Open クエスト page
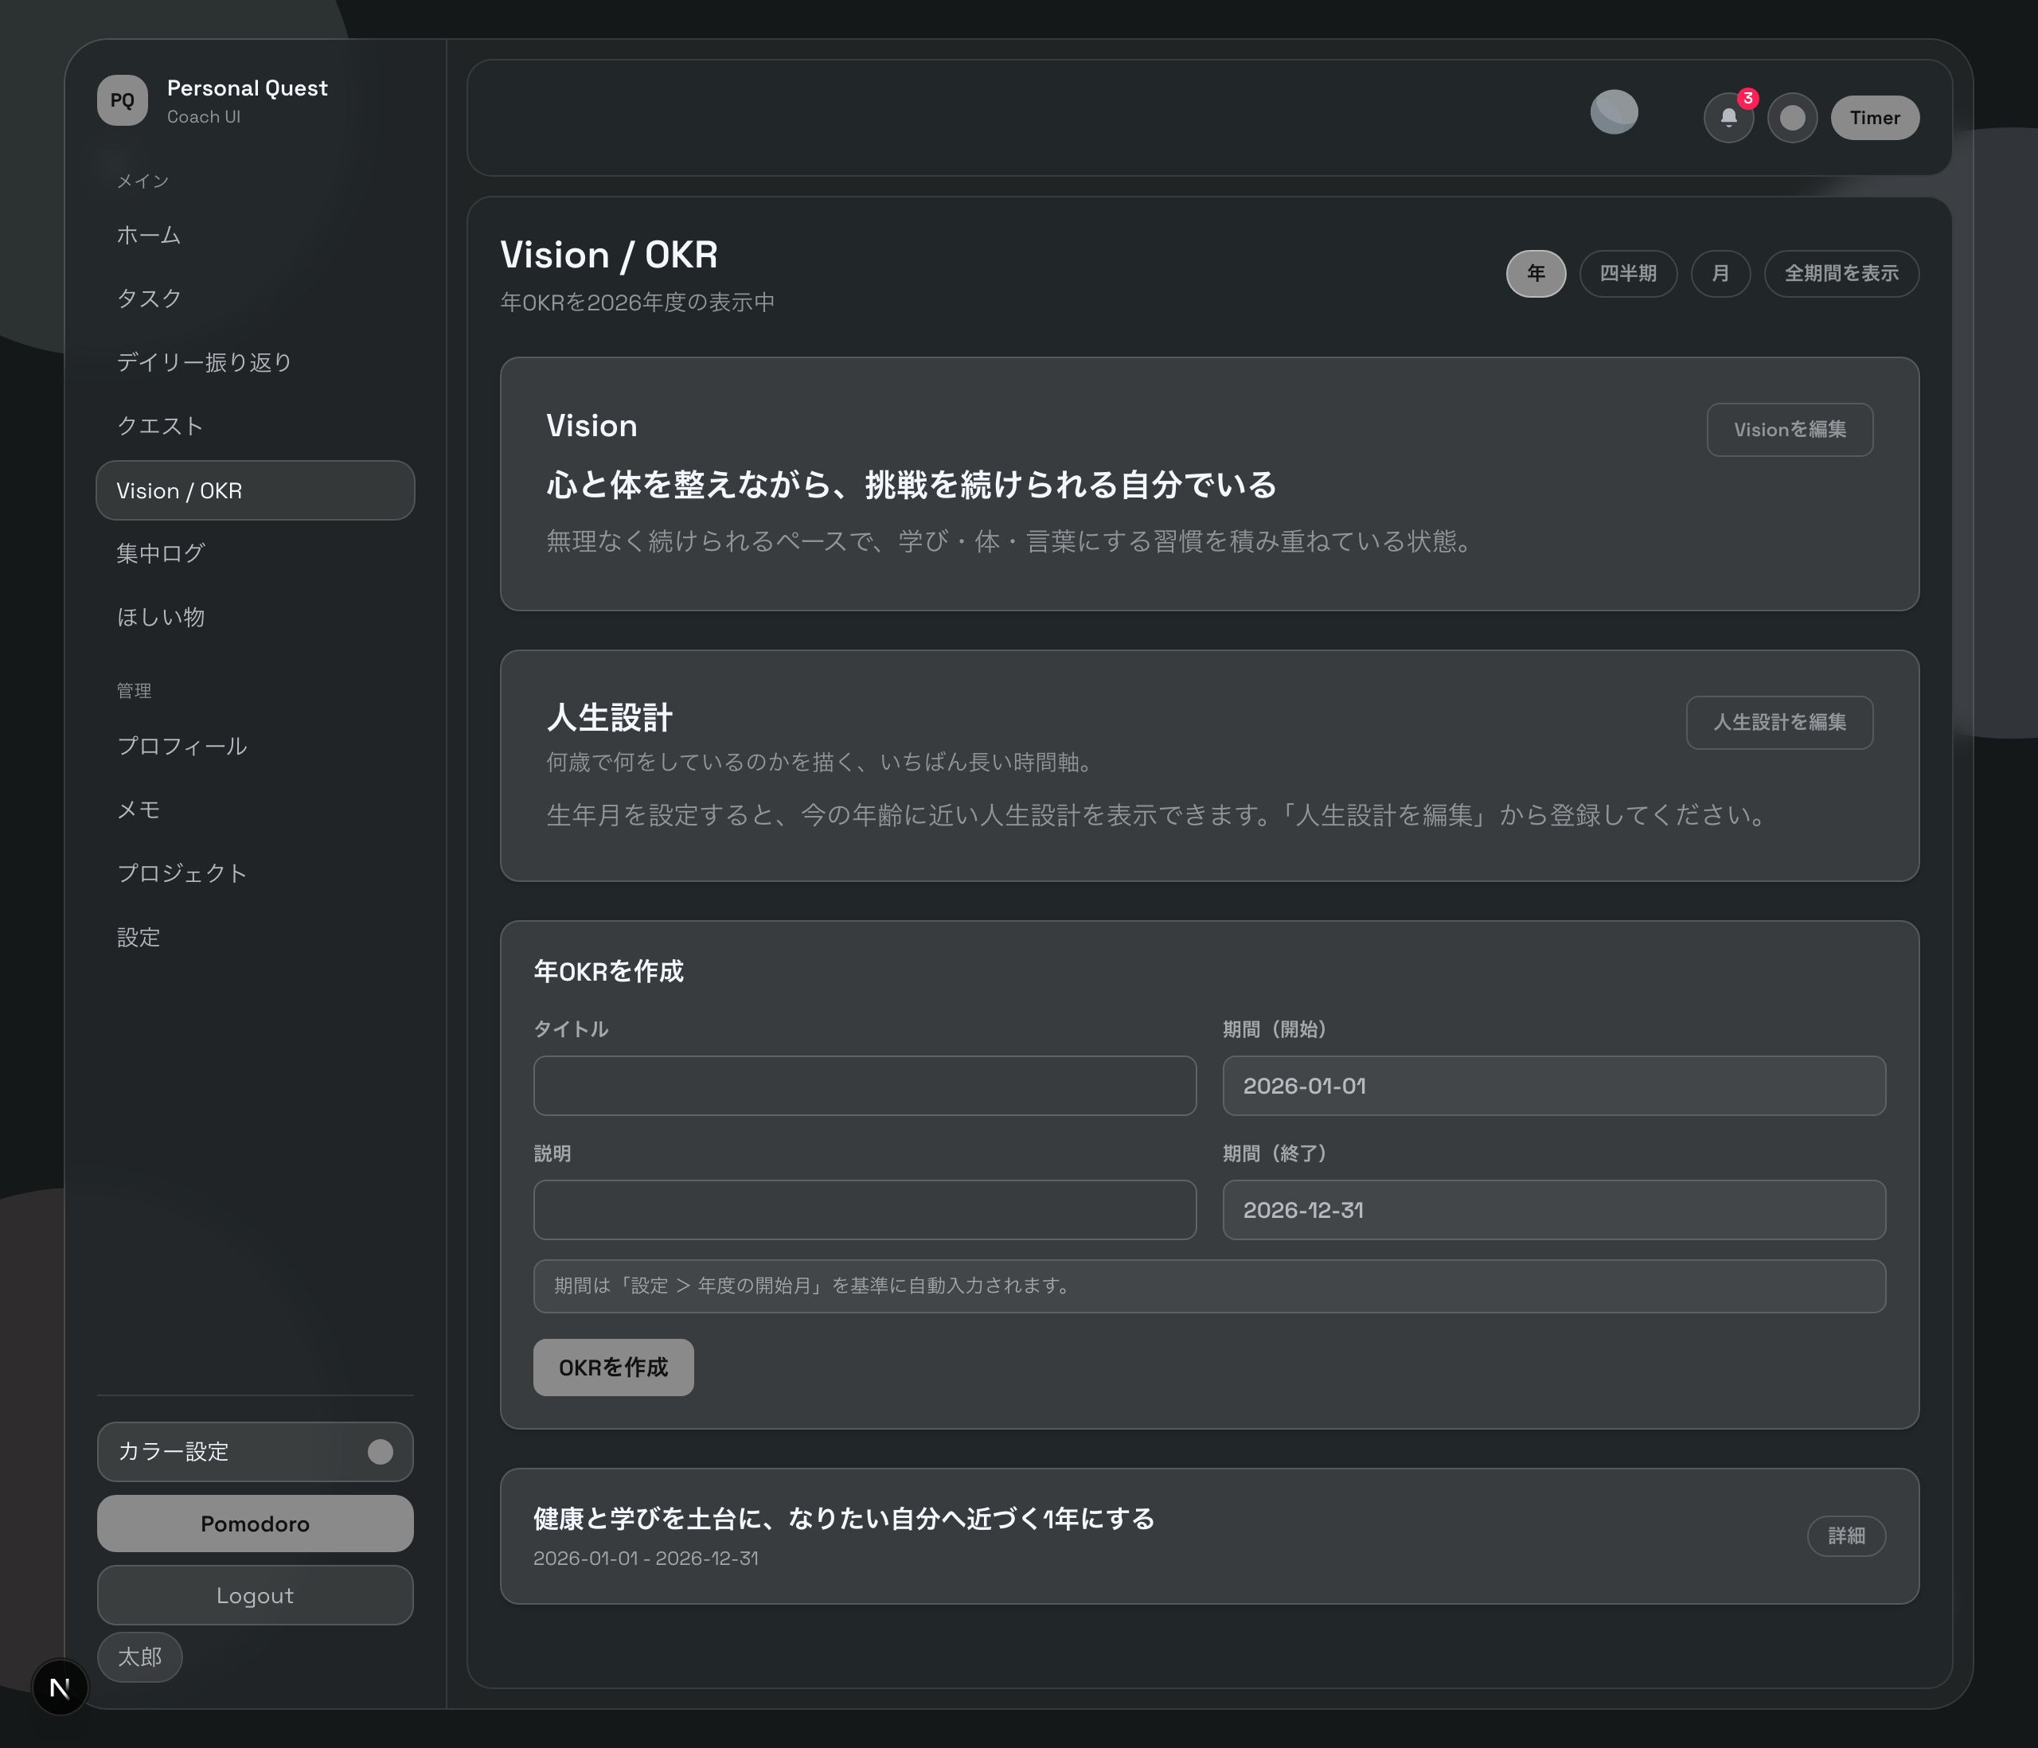 255,426
